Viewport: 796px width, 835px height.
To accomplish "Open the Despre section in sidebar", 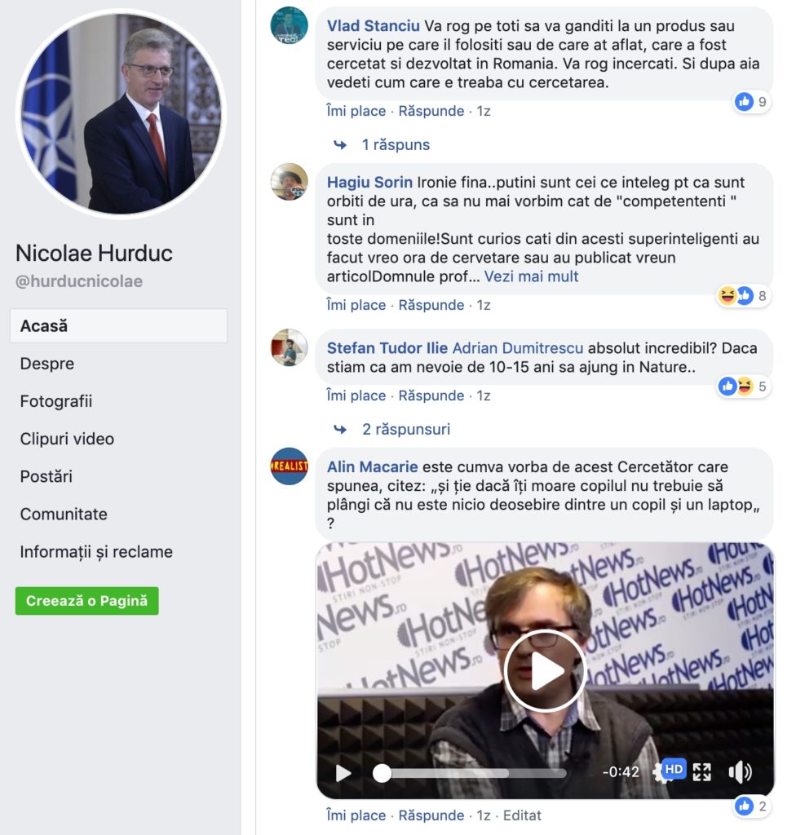I will [46, 364].
